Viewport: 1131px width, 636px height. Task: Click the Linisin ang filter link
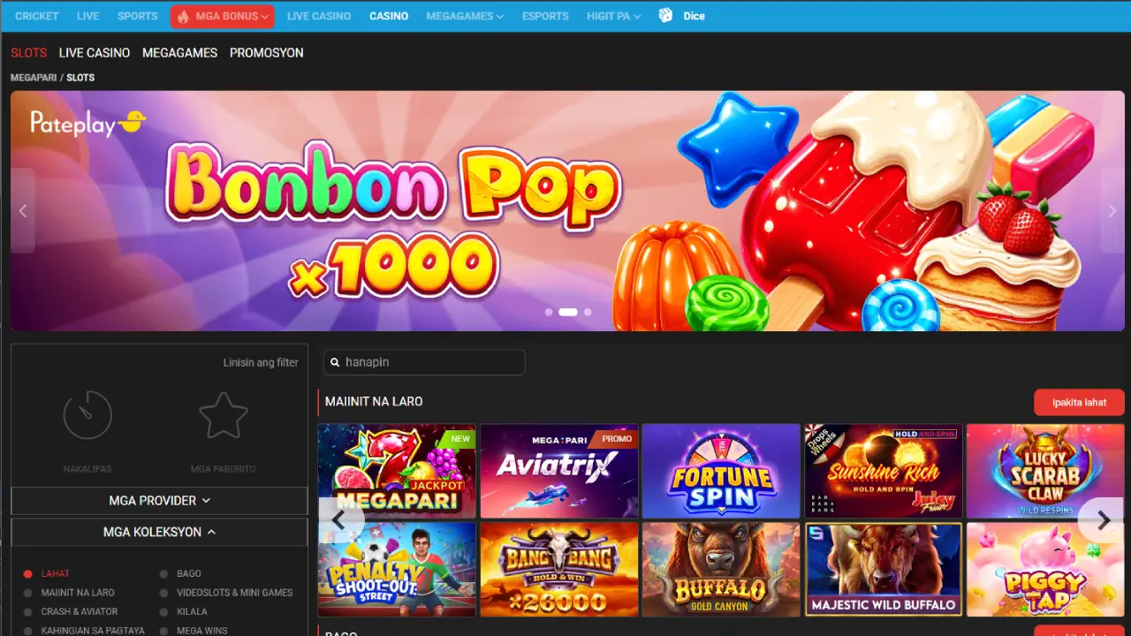tap(261, 362)
